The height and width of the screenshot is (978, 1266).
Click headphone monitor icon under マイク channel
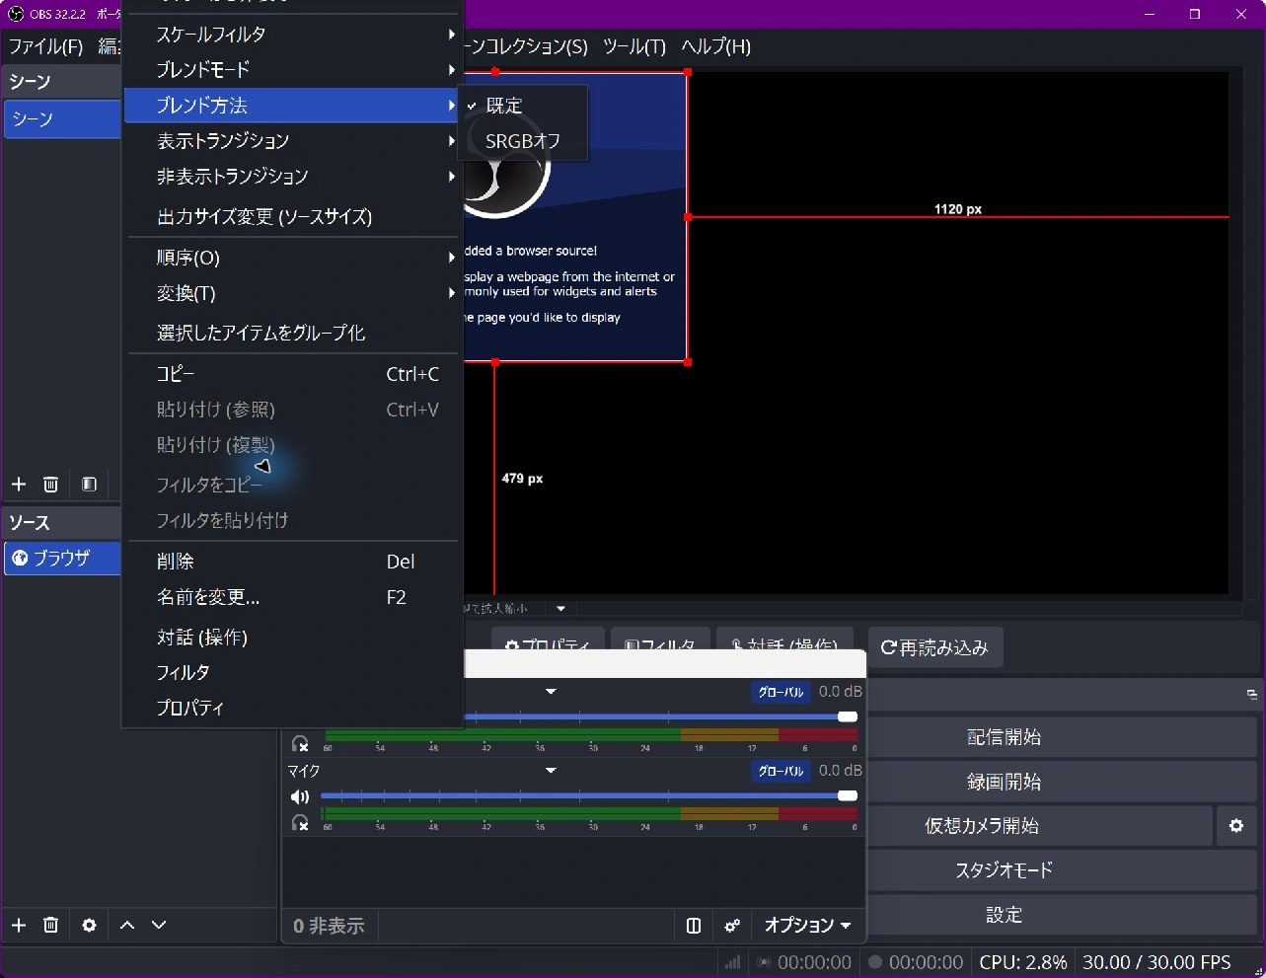click(300, 822)
